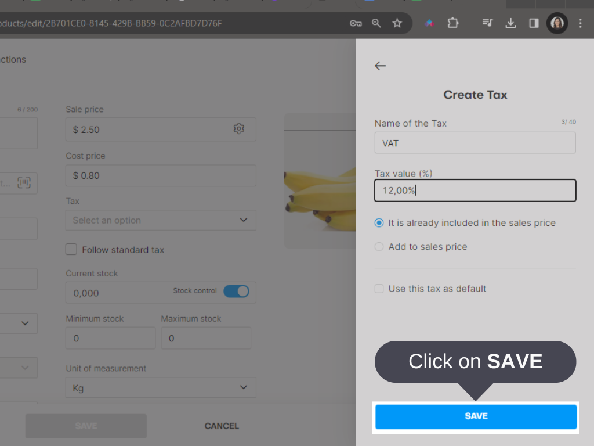Select 'Add to sales price' radio option
This screenshot has width=594, height=446.
coord(379,246)
